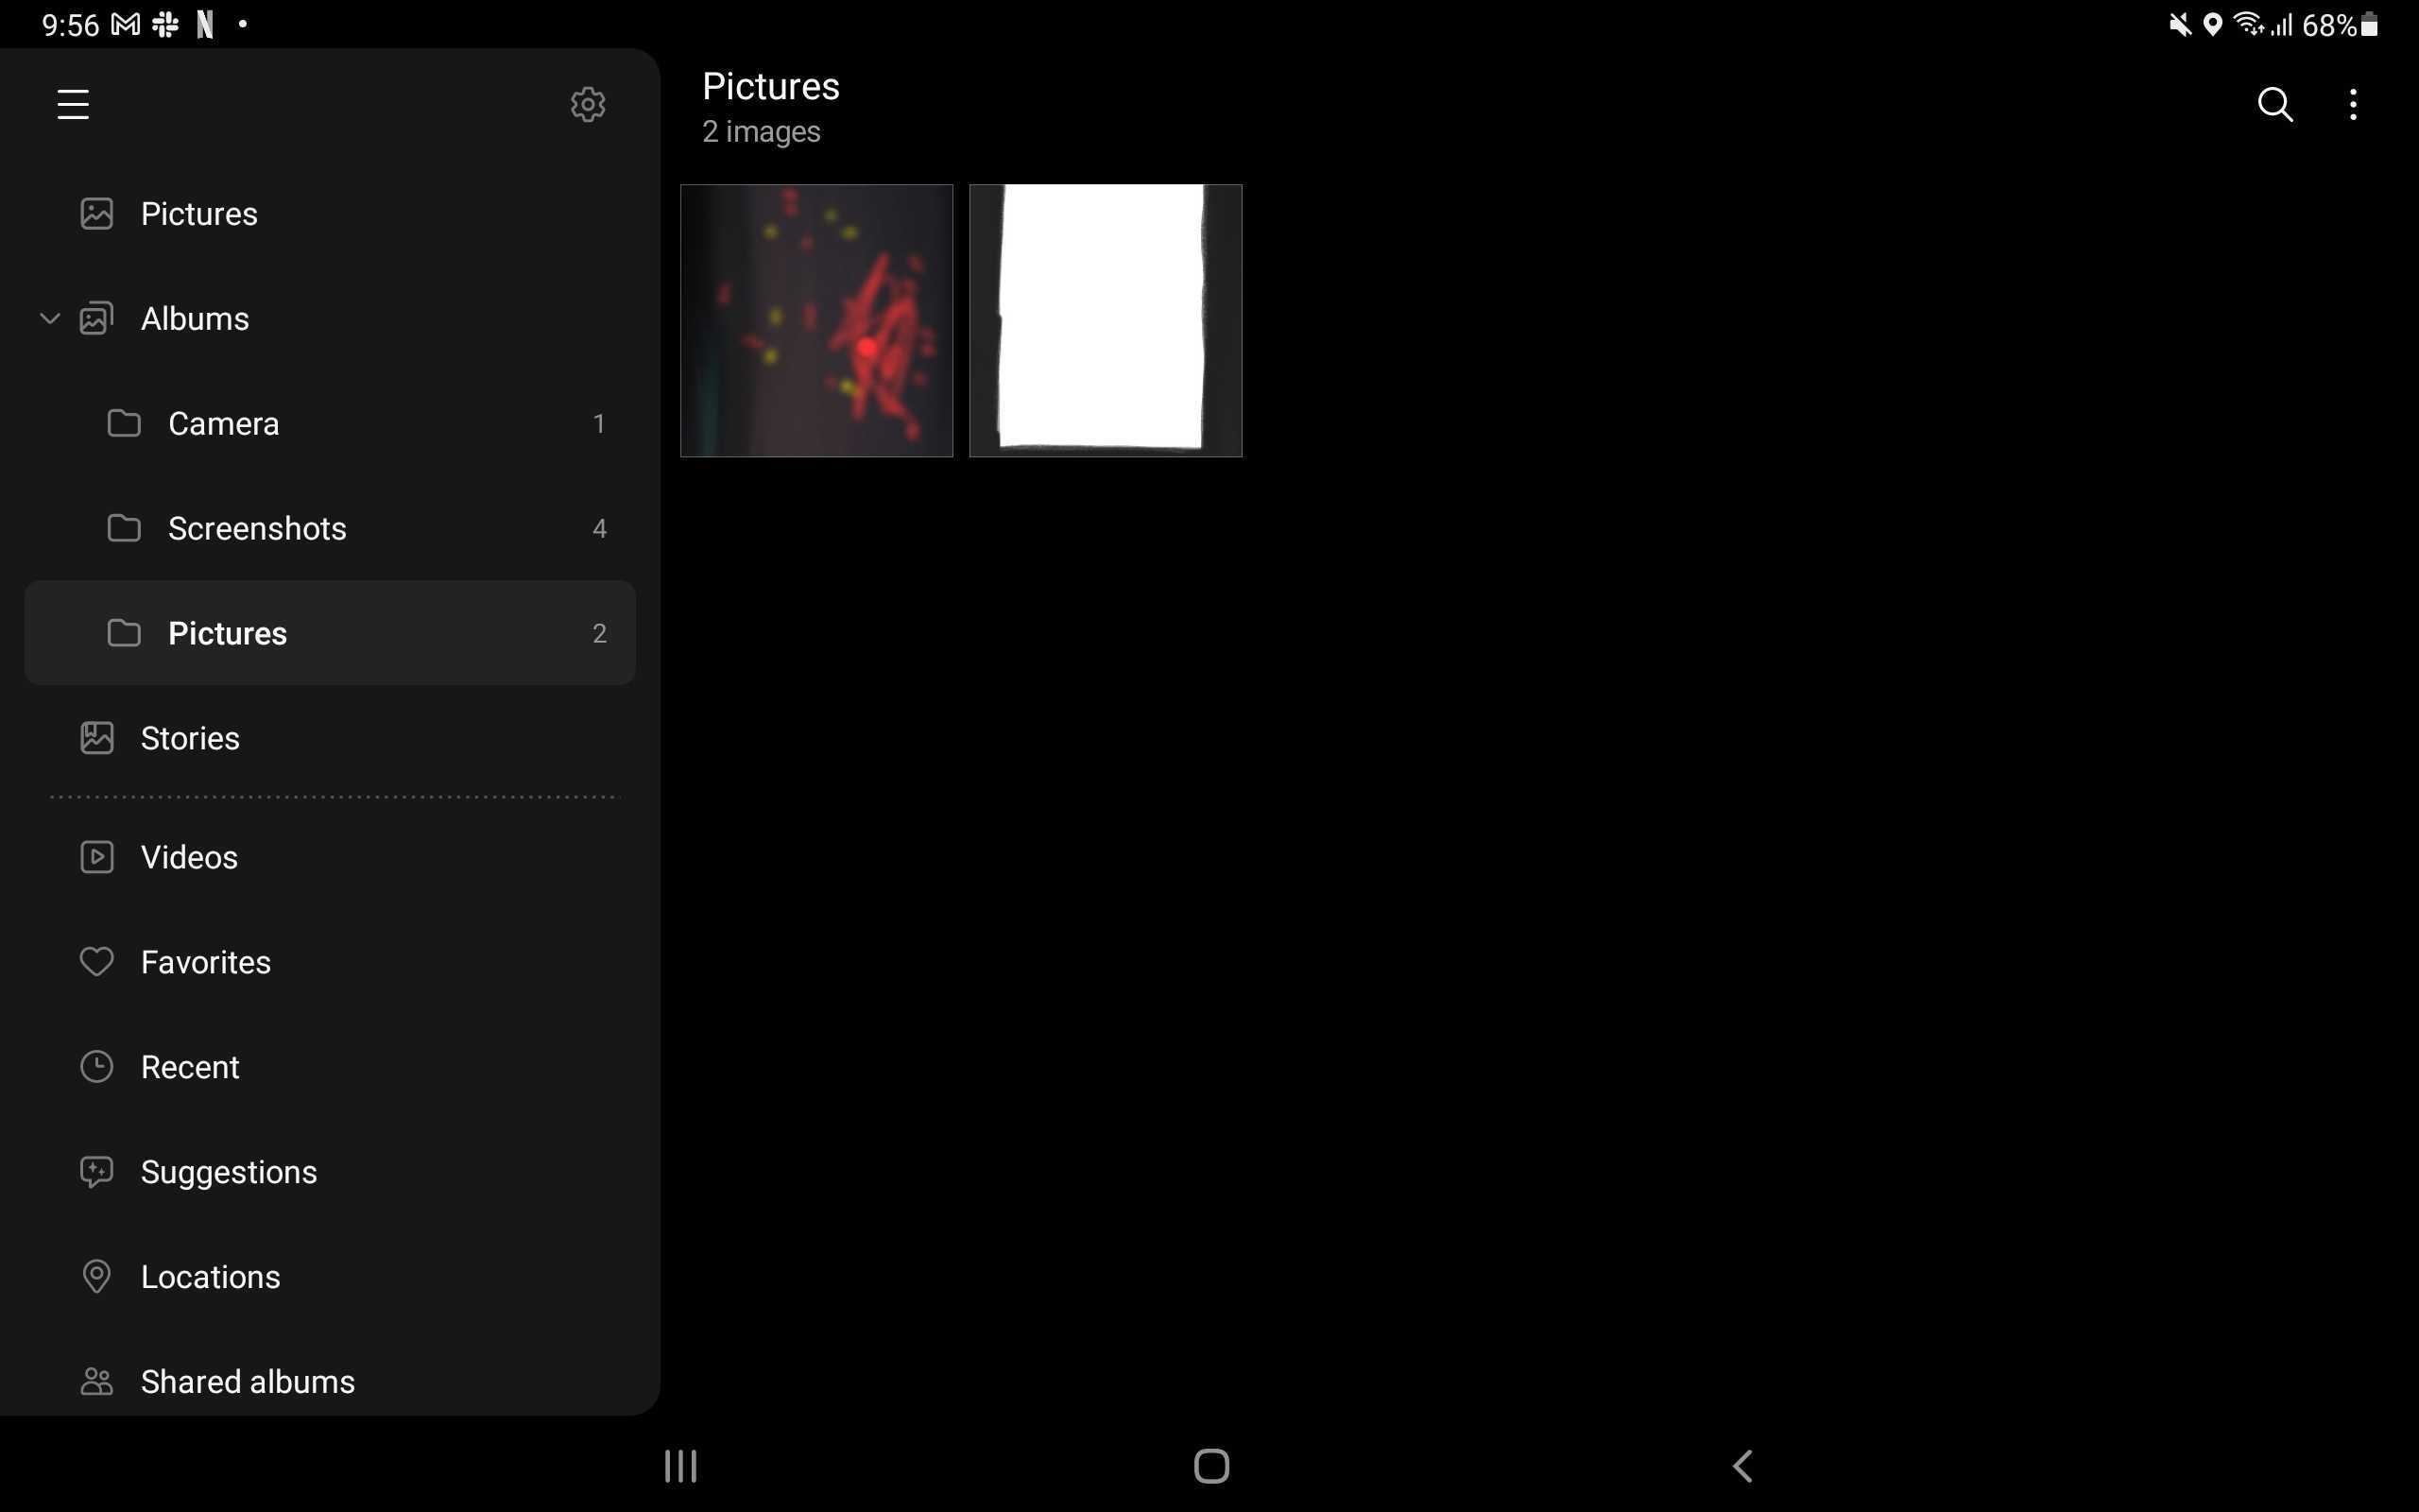Open the Suggestions section

coord(228,1171)
